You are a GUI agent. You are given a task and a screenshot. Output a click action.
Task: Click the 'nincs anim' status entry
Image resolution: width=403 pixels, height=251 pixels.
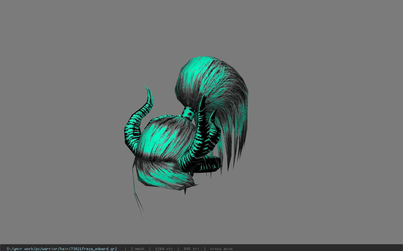(x=221, y=249)
